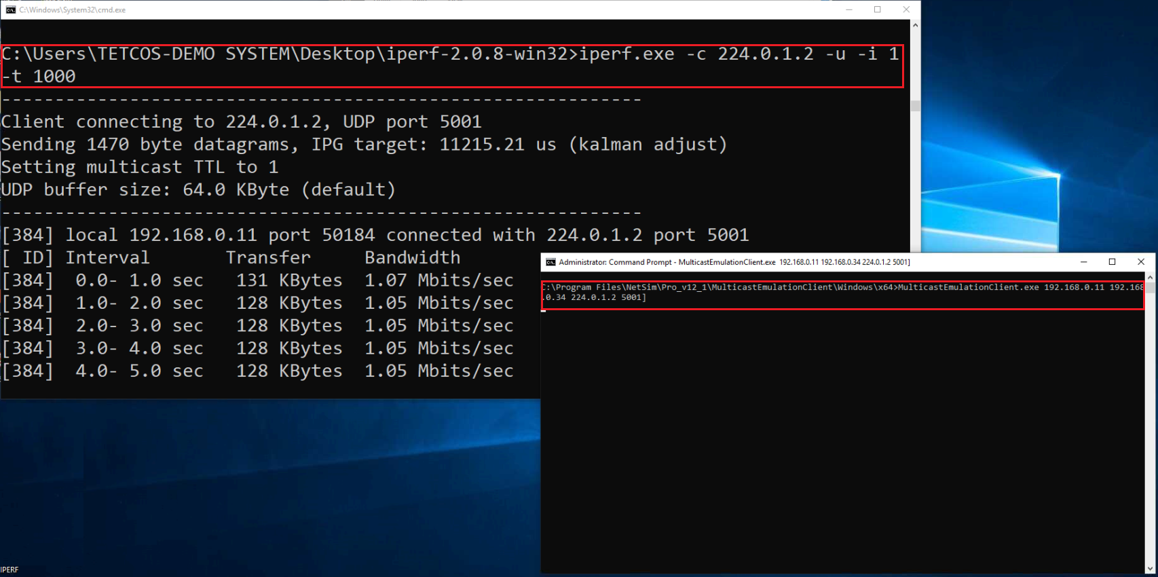Viewport: 1158px width, 577px height.
Task: Maximize the MulticastEmulationClient command prompt
Action: tap(1112, 262)
